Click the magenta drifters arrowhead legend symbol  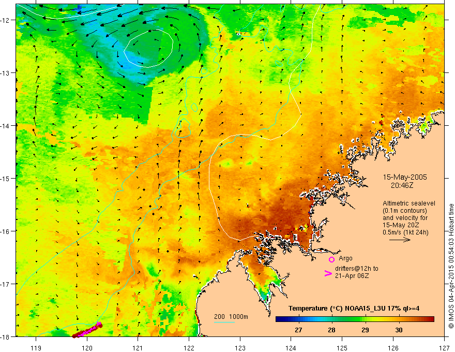click(x=328, y=273)
